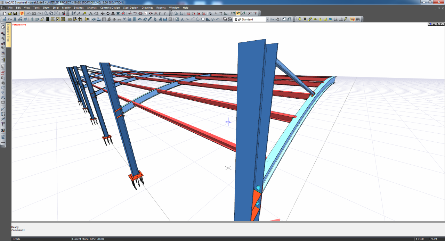The image size is (445, 241).
Task: Click the Layer settings stacked-sheets icon
Action: (225, 19)
